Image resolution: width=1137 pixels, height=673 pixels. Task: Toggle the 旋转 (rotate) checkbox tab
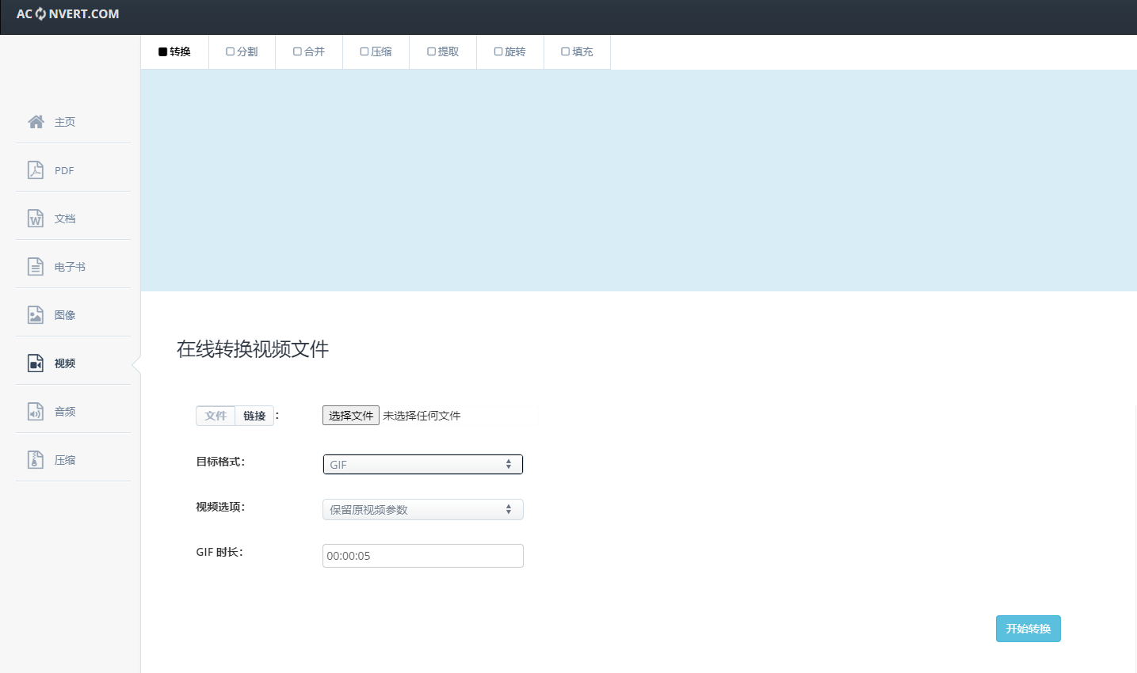coord(509,51)
